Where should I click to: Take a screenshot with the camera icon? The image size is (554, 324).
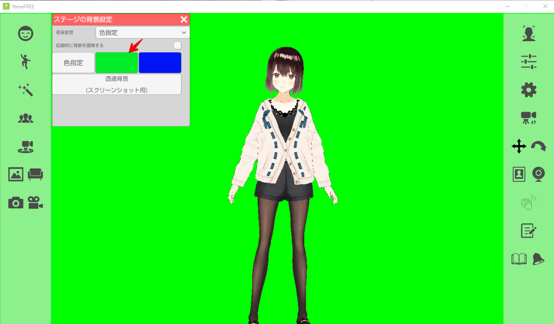pyautogui.click(x=15, y=202)
